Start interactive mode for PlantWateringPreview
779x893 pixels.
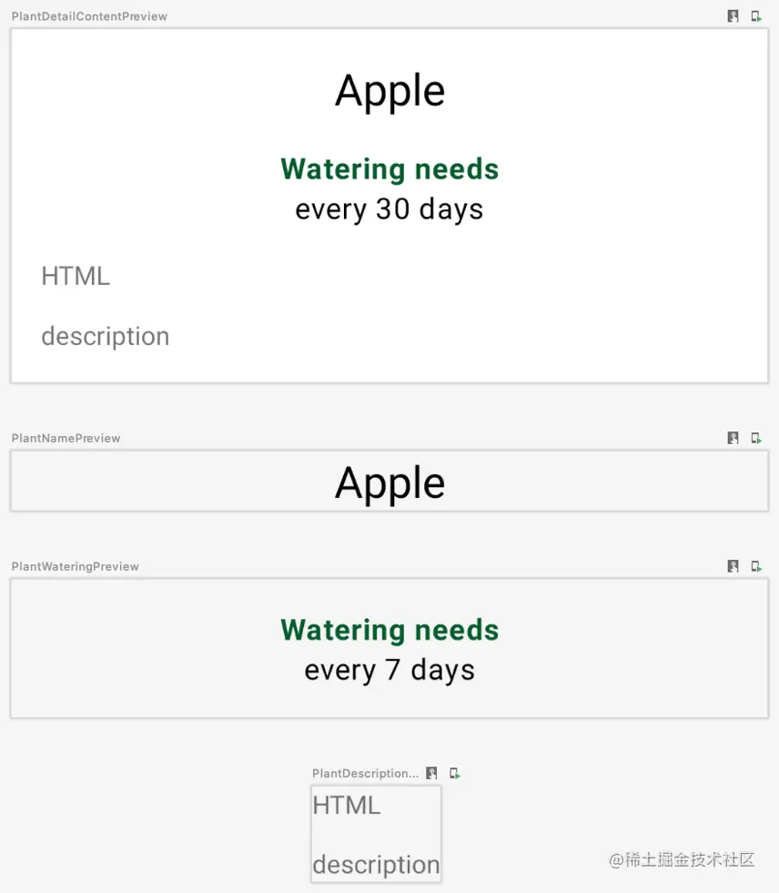pyautogui.click(x=733, y=566)
